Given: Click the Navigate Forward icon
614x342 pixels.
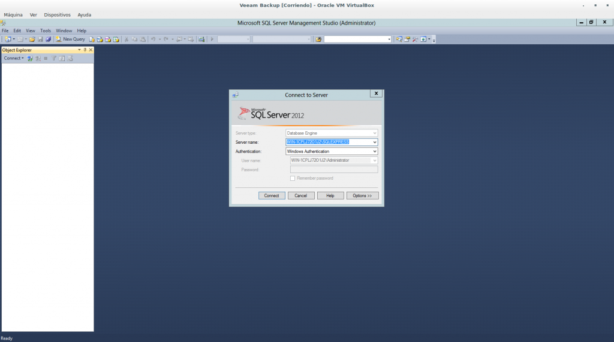Looking at the screenshot, I should point(191,39).
